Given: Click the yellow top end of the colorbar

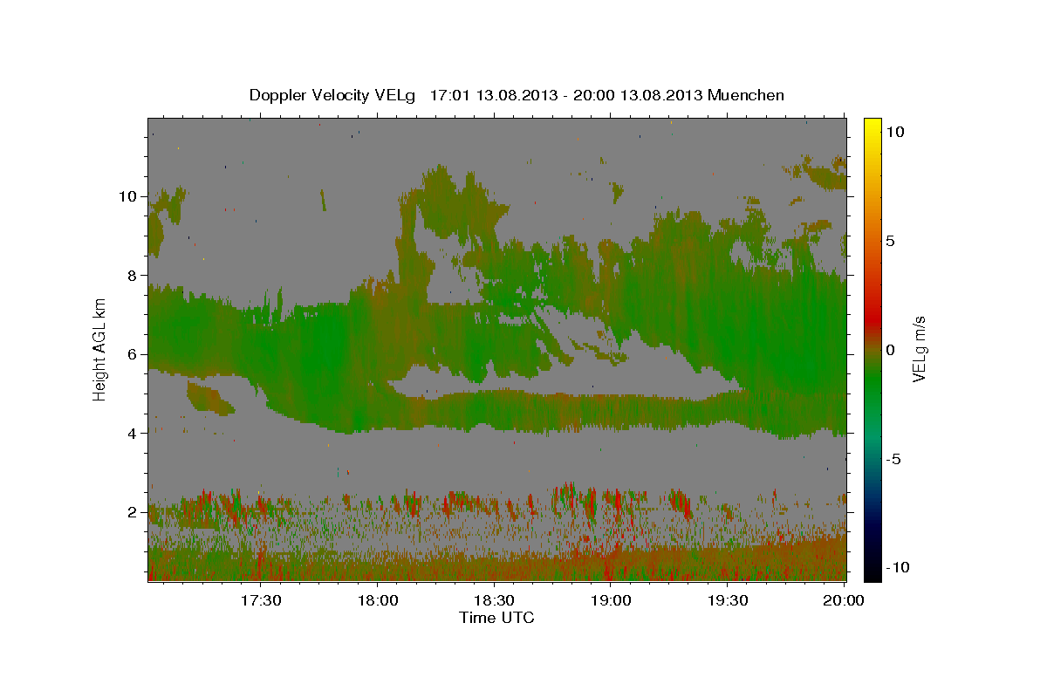Looking at the screenshot, I should (x=872, y=124).
